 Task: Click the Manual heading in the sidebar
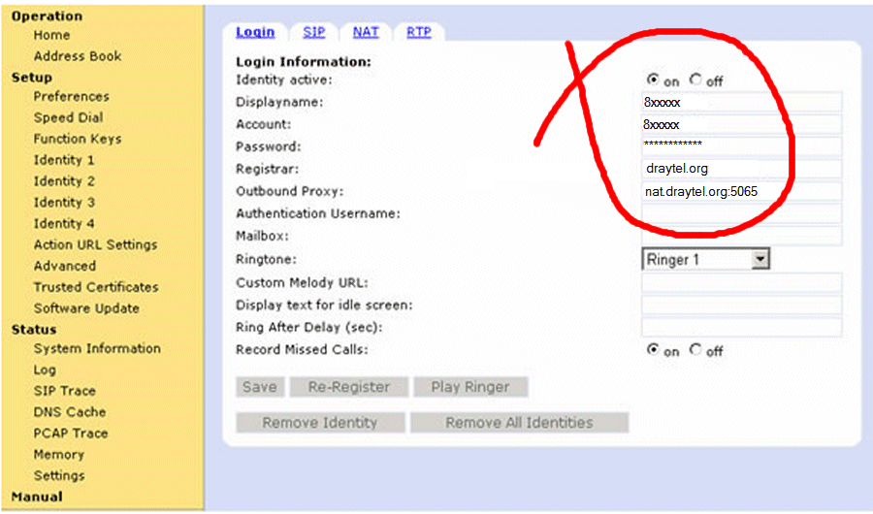(x=37, y=497)
